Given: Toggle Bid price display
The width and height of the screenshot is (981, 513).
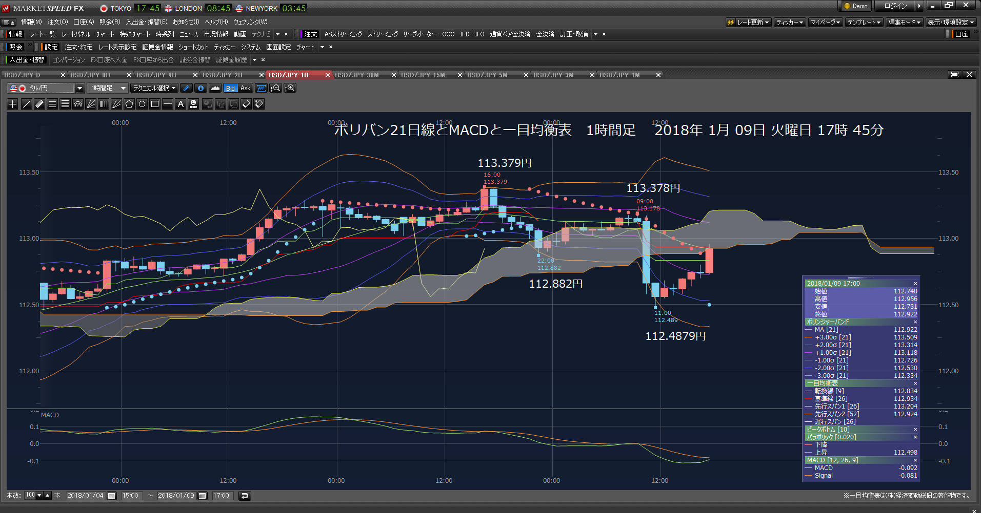Looking at the screenshot, I should 231,88.
